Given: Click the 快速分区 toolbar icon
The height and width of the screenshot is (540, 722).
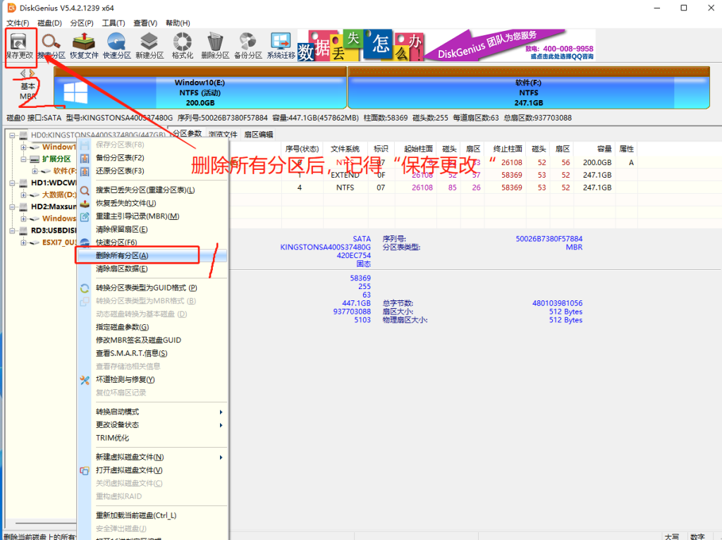Looking at the screenshot, I should 116,42.
